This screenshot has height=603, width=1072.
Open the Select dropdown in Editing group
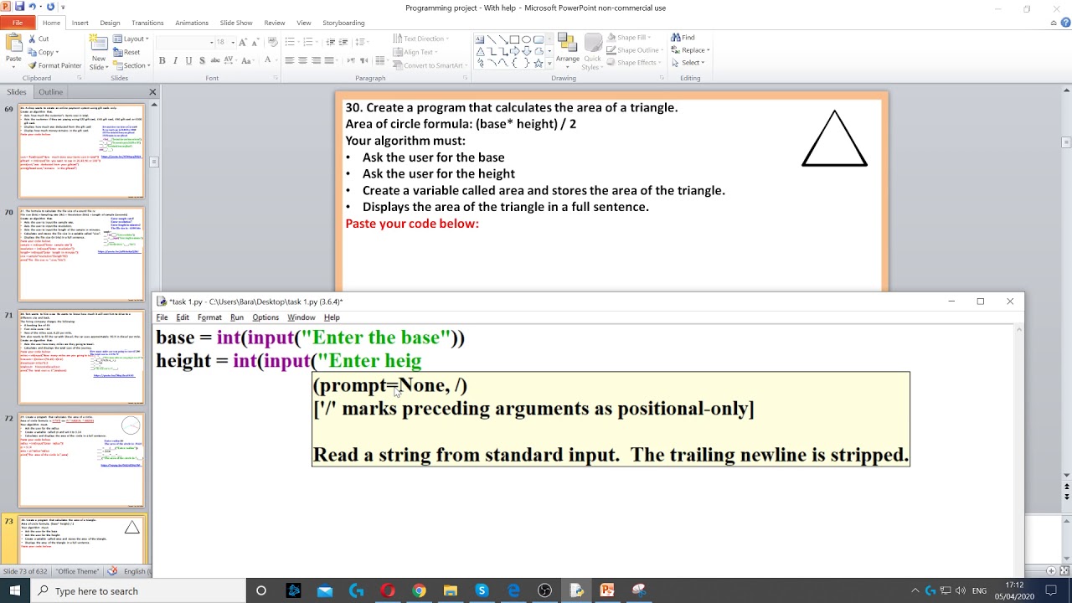coord(688,62)
